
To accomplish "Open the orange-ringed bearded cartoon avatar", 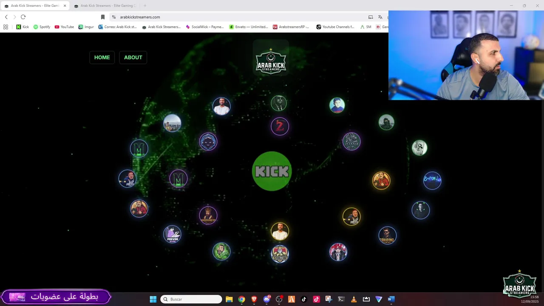I will point(381,181).
